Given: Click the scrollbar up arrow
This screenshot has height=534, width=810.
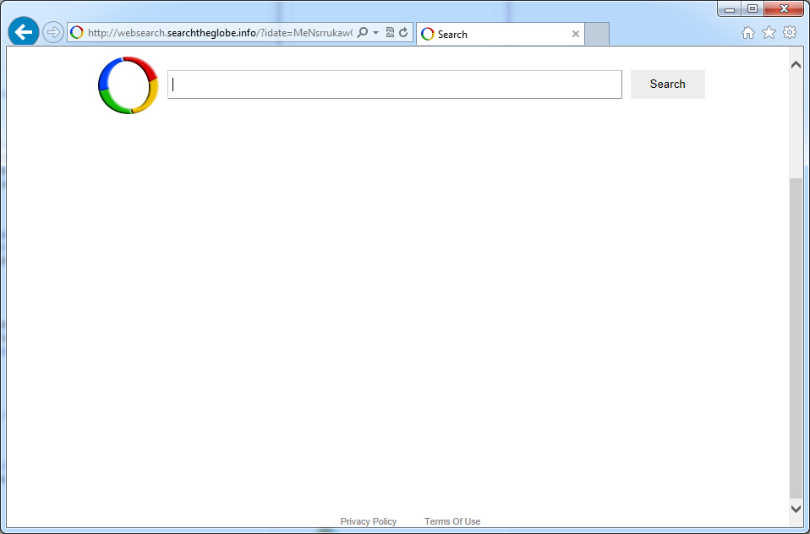Looking at the screenshot, I should coord(796,65).
